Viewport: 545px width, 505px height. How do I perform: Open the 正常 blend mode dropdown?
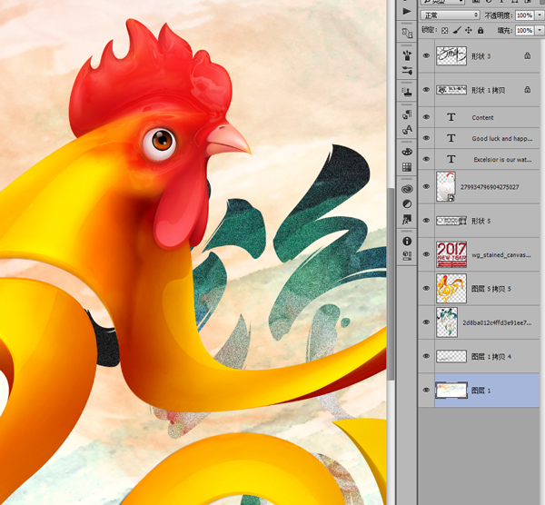tap(451, 15)
